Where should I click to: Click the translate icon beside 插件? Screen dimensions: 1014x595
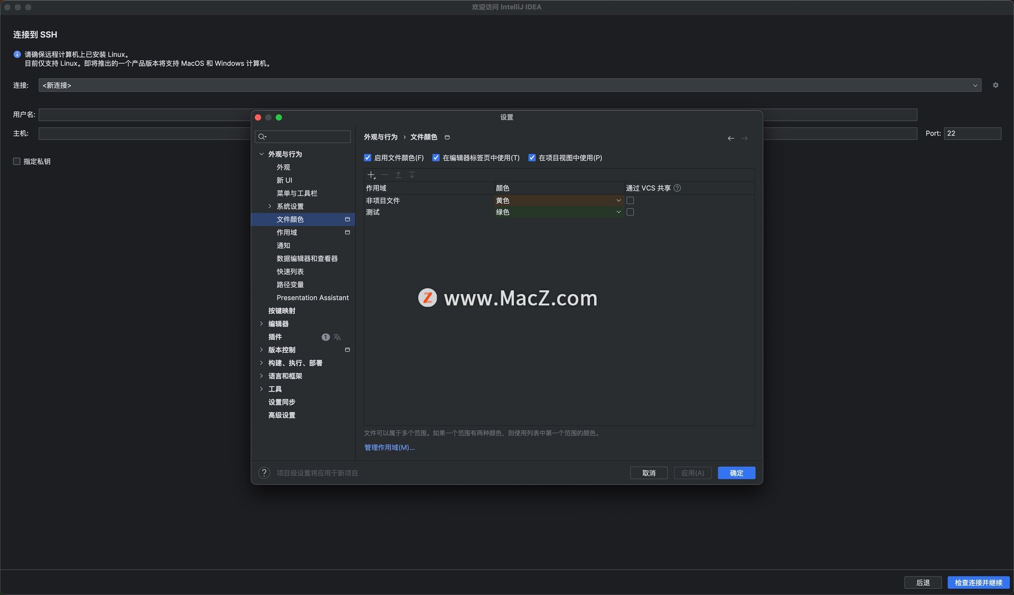click(x=337, y=337)
